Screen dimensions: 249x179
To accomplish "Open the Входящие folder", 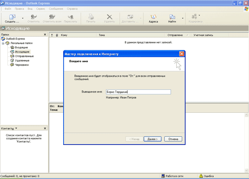I will pos(21,47).
